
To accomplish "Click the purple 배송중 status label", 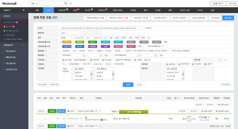I will [105, 46].
